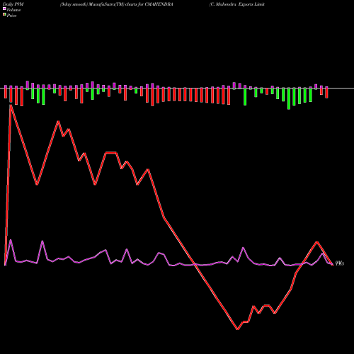
Task: Click the '0.Ms' volume value label
Action: pos(340,263)
